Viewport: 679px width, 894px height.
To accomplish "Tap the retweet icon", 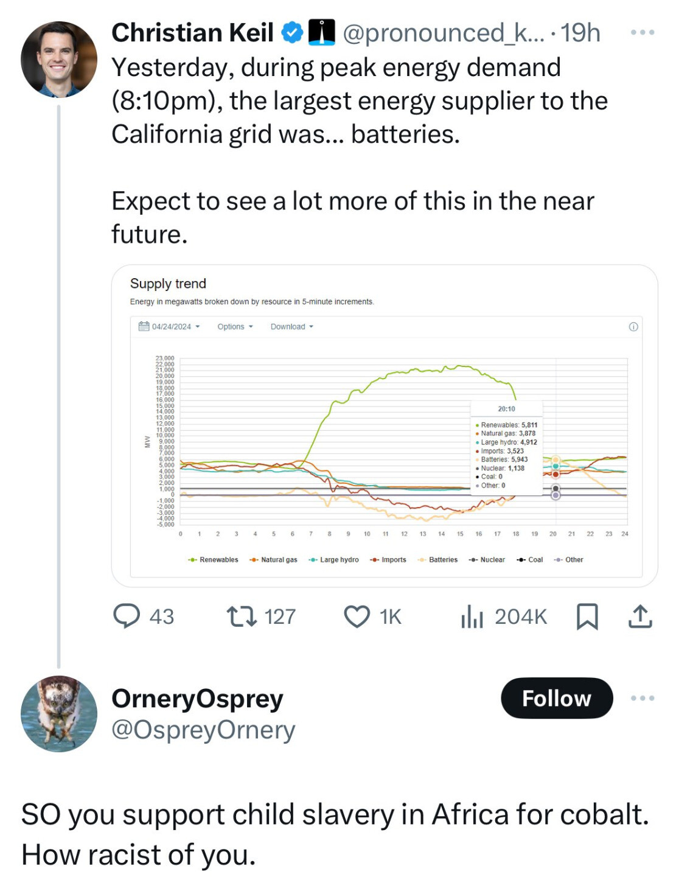I will pyautogui.click(x=242, y=616).
